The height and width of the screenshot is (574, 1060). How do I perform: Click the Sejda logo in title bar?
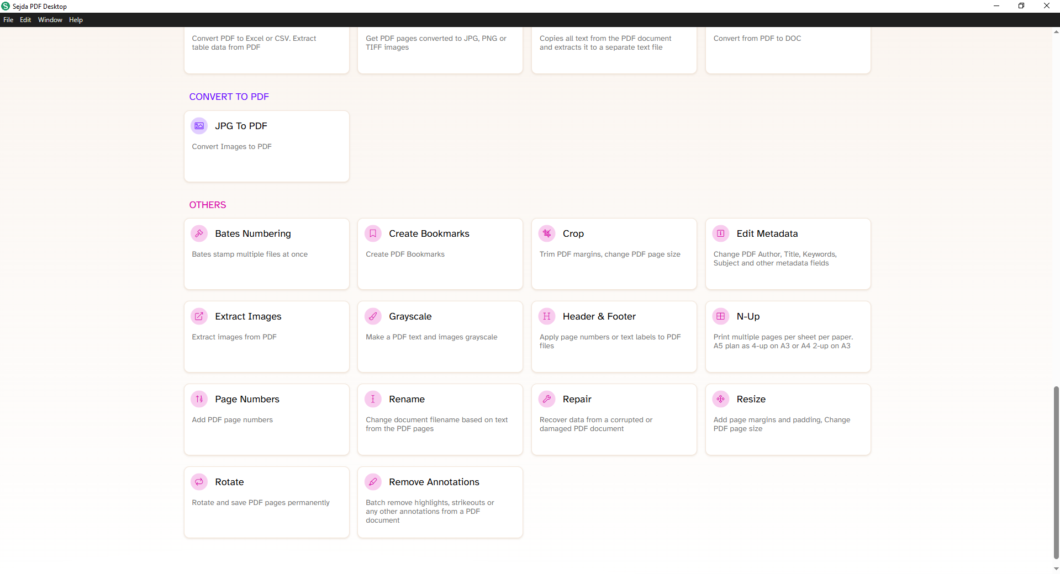tap(6, 6)
